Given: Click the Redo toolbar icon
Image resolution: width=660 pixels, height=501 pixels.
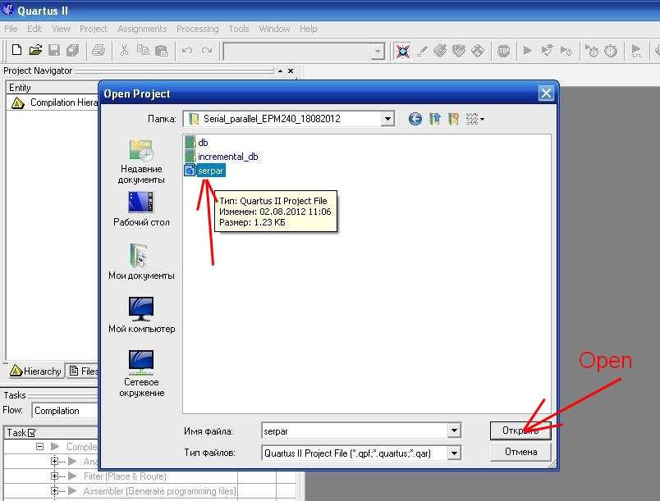Looking at the screenshot, I should click(x=206, y=51).
